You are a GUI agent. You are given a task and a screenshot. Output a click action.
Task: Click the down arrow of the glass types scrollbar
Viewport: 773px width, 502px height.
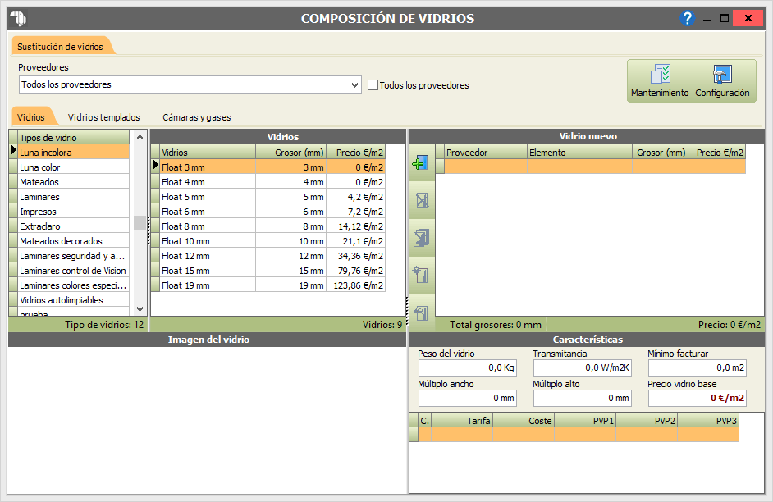point(140,309)
